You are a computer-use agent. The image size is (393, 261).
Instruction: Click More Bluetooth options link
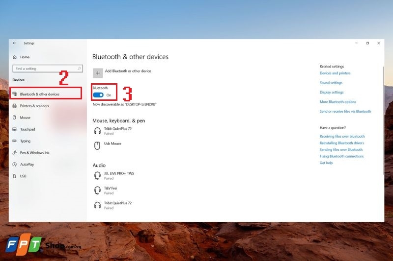(337, 102)
